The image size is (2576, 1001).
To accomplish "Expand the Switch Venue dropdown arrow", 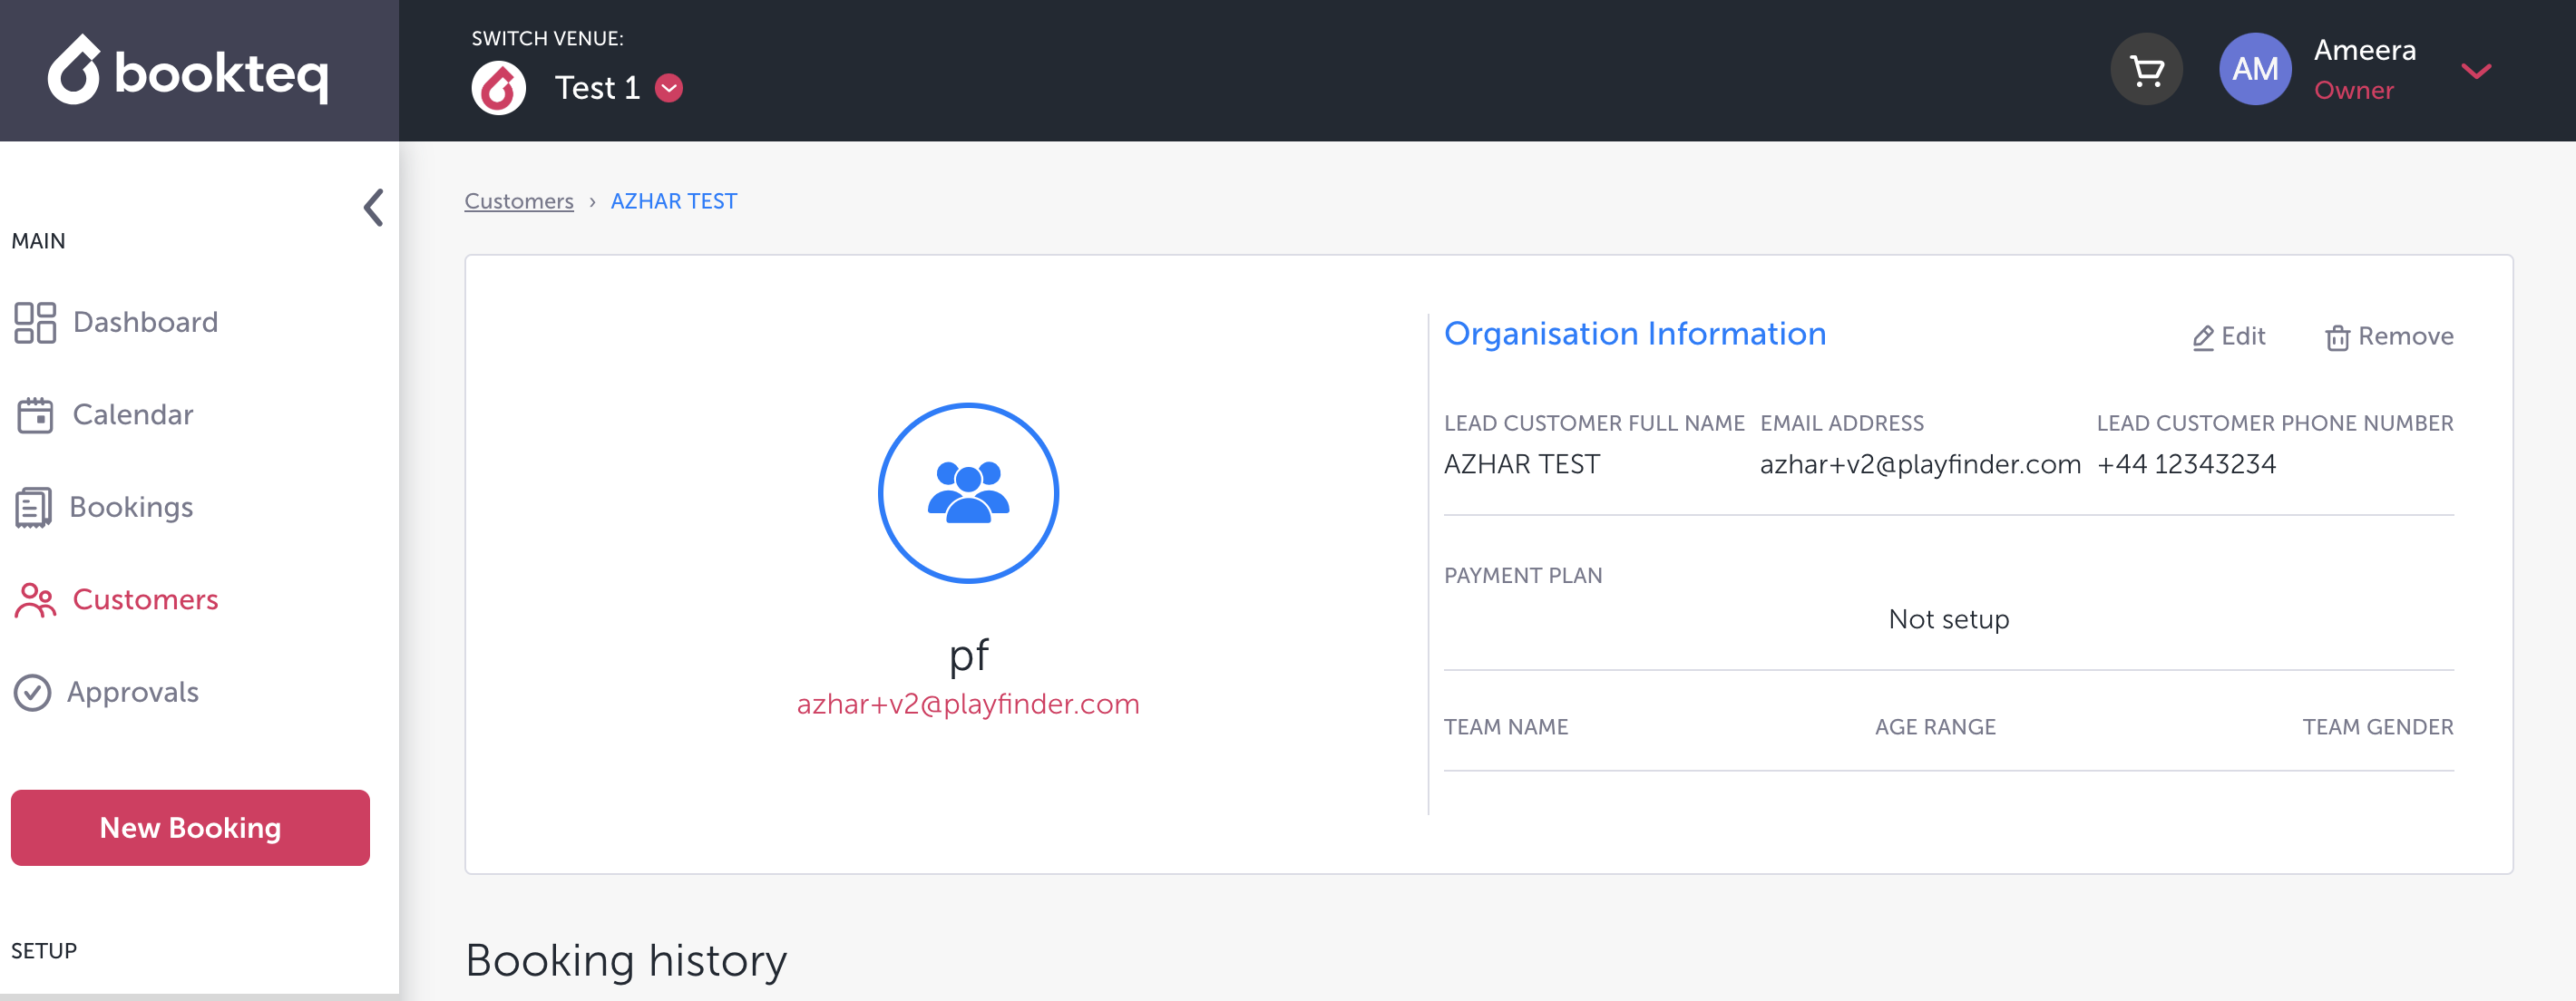I will click(x=669, y=88).
